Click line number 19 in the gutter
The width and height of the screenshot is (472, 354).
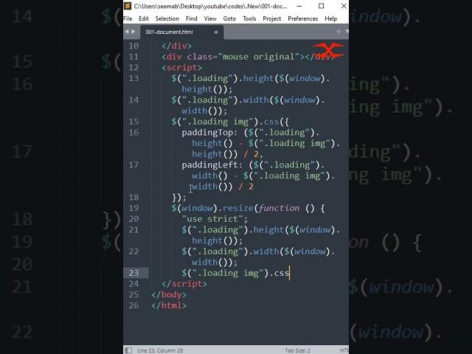click(x=133, y=208)
